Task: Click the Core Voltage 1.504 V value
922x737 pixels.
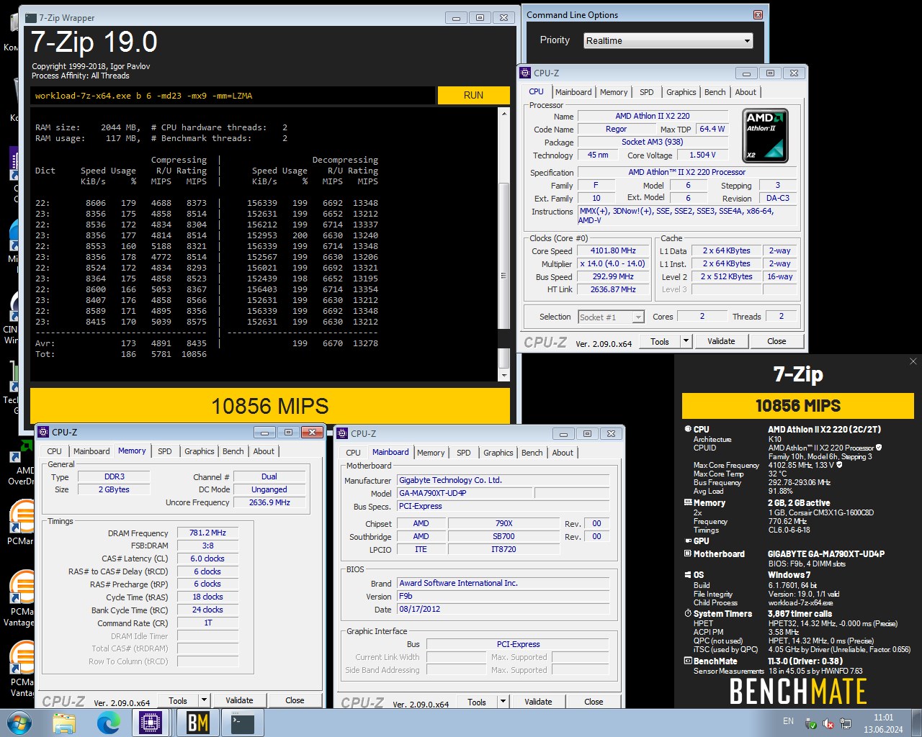Action: [702, 155]
